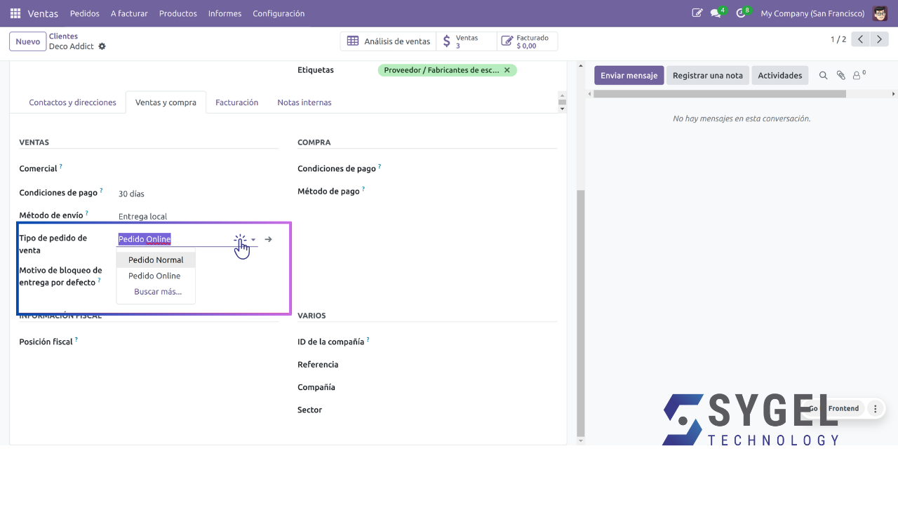Remove the Proveedor / Fabricantes tag
The height and width of the screenshot is (505, 898).
[507, 70]
